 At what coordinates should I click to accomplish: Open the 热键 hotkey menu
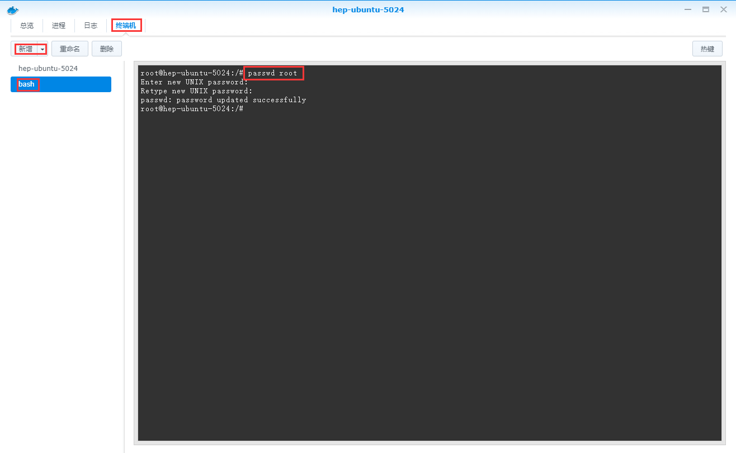tap(707, 49)
